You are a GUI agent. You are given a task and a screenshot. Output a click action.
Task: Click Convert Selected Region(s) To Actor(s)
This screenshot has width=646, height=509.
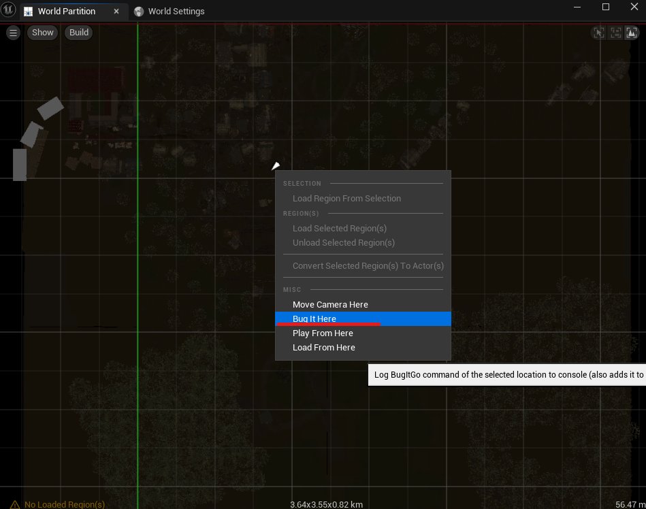point(363,265)
